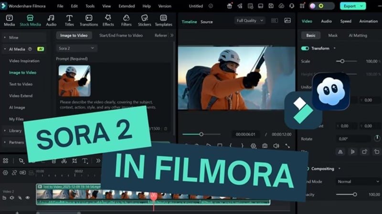Screen dimensions: 382x214
Task: Expand the Mine tree section
Action: point(5,38)
